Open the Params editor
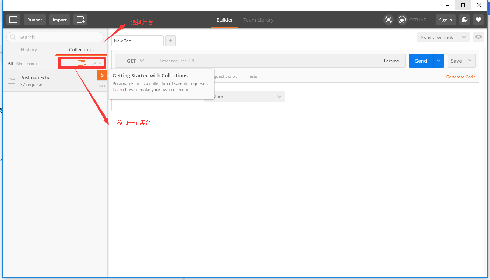Viewport: 490px width, 280px height. 391,61
